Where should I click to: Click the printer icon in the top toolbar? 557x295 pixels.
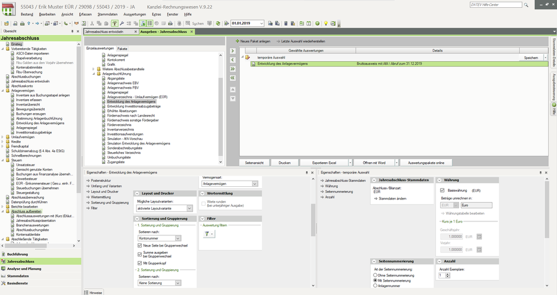click(x=21, y=23)
